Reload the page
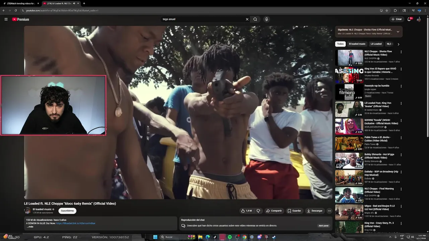The width and height of the screenshot is (429, 241). pyautogui.click(x=15, y=10)
